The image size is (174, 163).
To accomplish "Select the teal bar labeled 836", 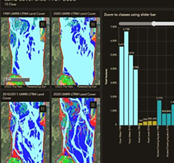I will pos(164,119).
